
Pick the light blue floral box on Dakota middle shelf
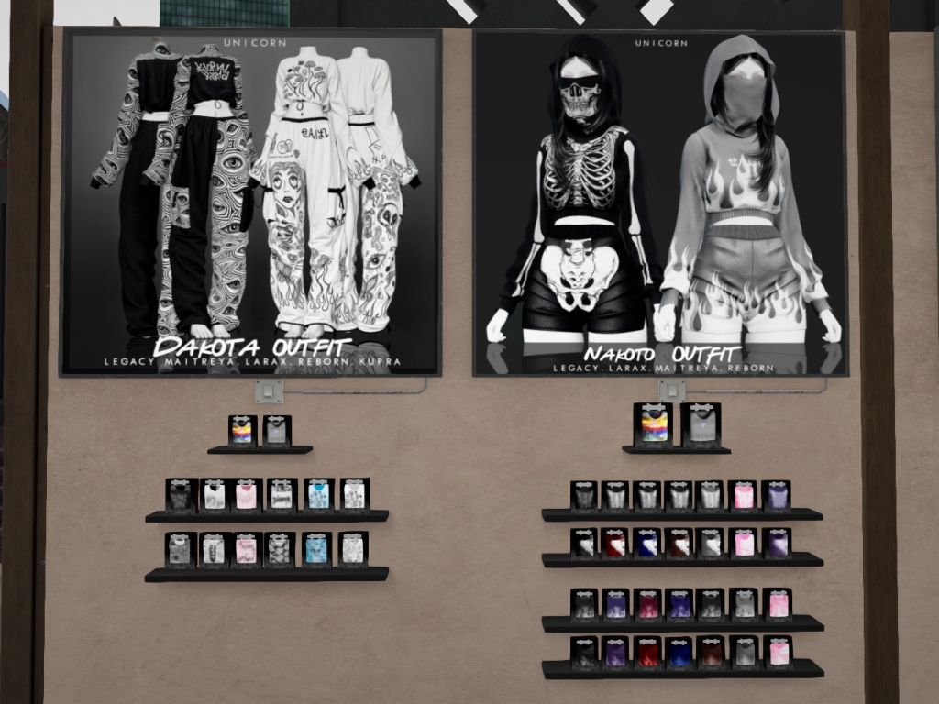[318, 495]
